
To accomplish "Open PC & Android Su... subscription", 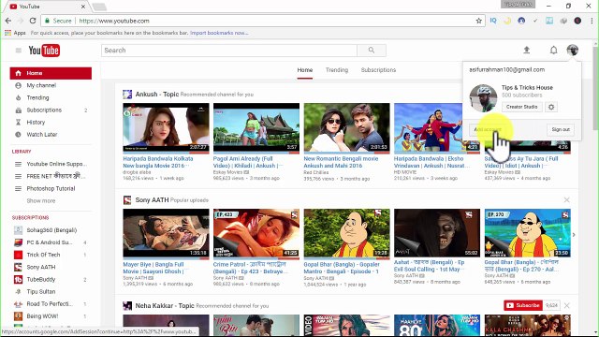I will [51, 242].
